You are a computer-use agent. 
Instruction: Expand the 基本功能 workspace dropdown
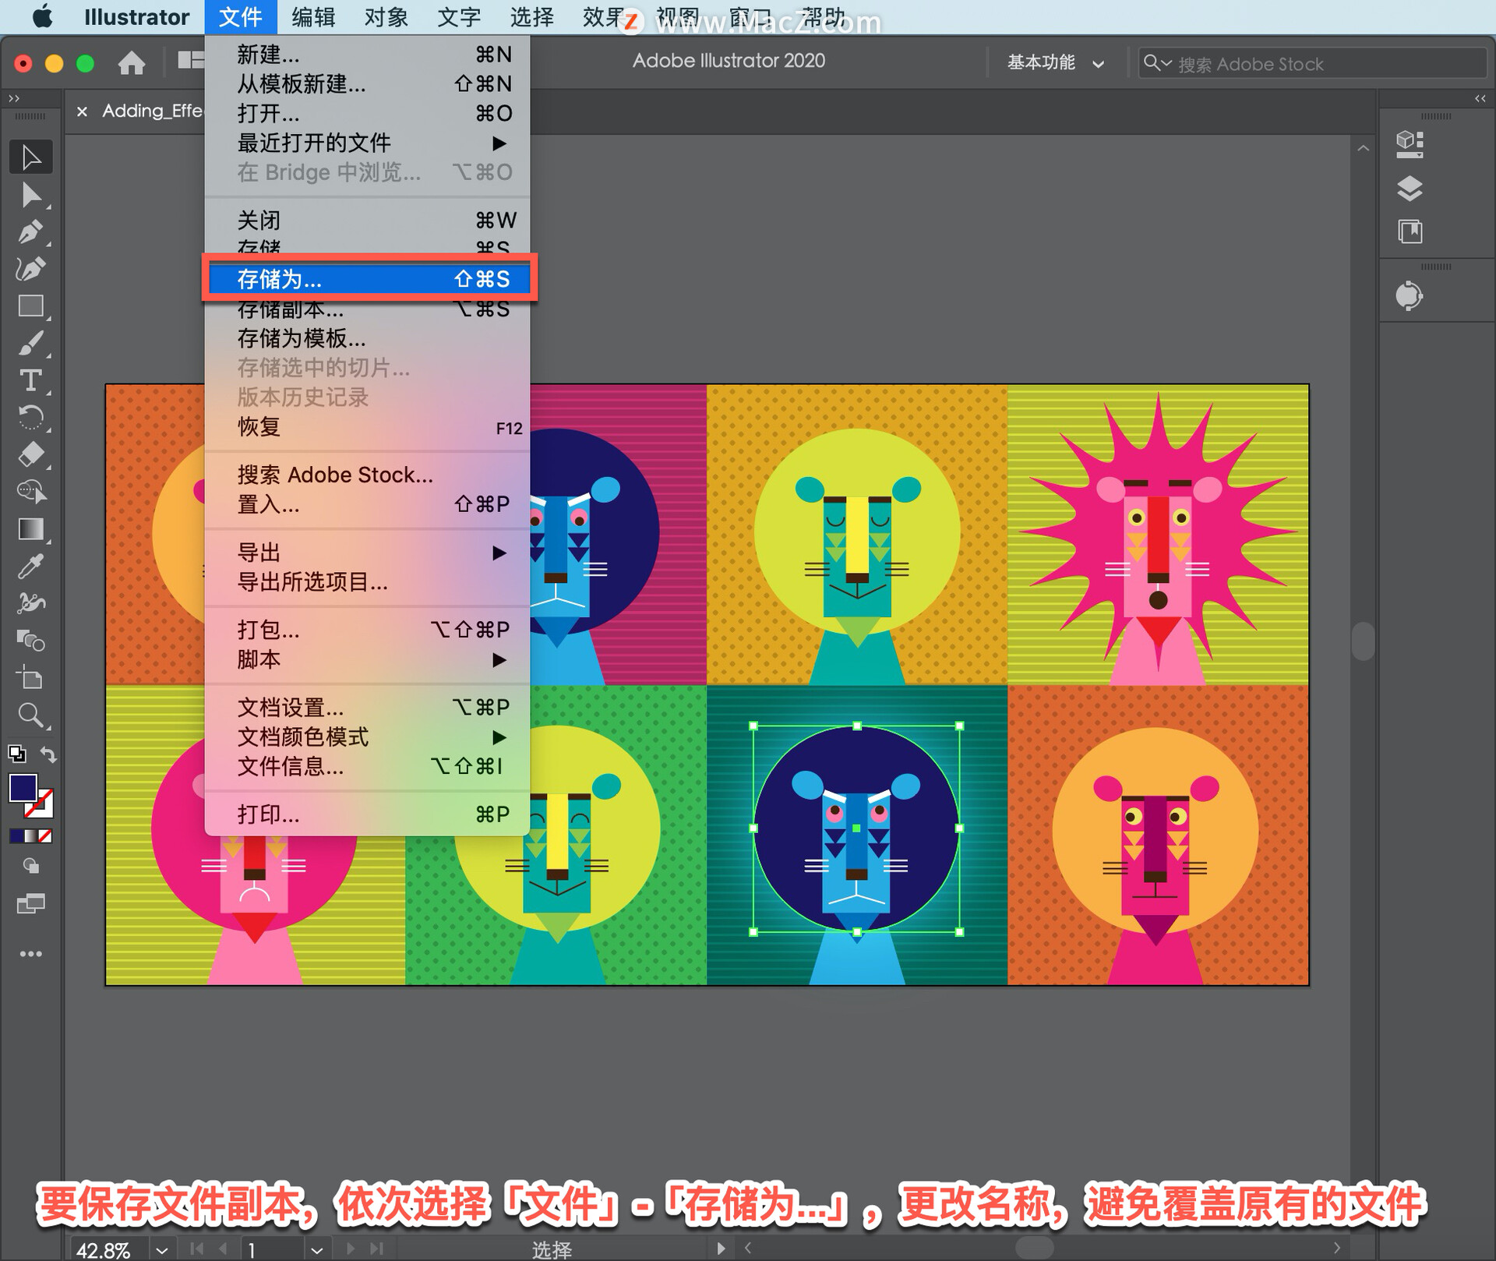click(1054, 63)
